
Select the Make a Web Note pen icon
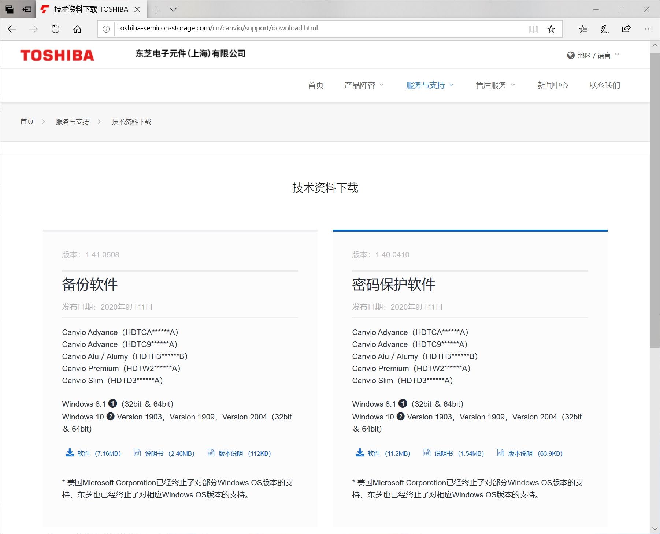[605, 29]
